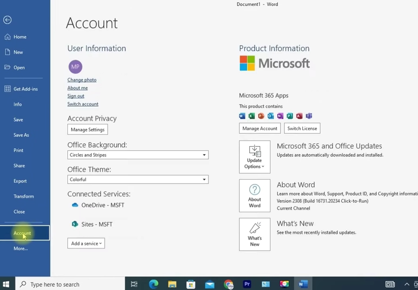Click the Type here to search box
Image resolution: width=418 pixels, height=290 pixels.
[x=70, y=284]
